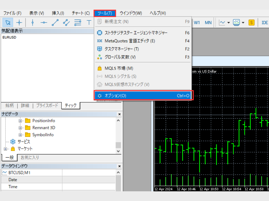Expand the PositionInfo folder
The height and width of the screenshot is (201, 269).
(x=20, y=121)
